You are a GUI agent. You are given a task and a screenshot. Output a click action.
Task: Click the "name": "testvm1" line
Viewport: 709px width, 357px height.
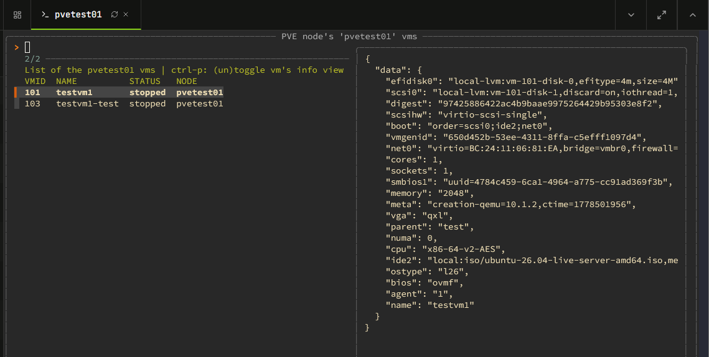430,305
